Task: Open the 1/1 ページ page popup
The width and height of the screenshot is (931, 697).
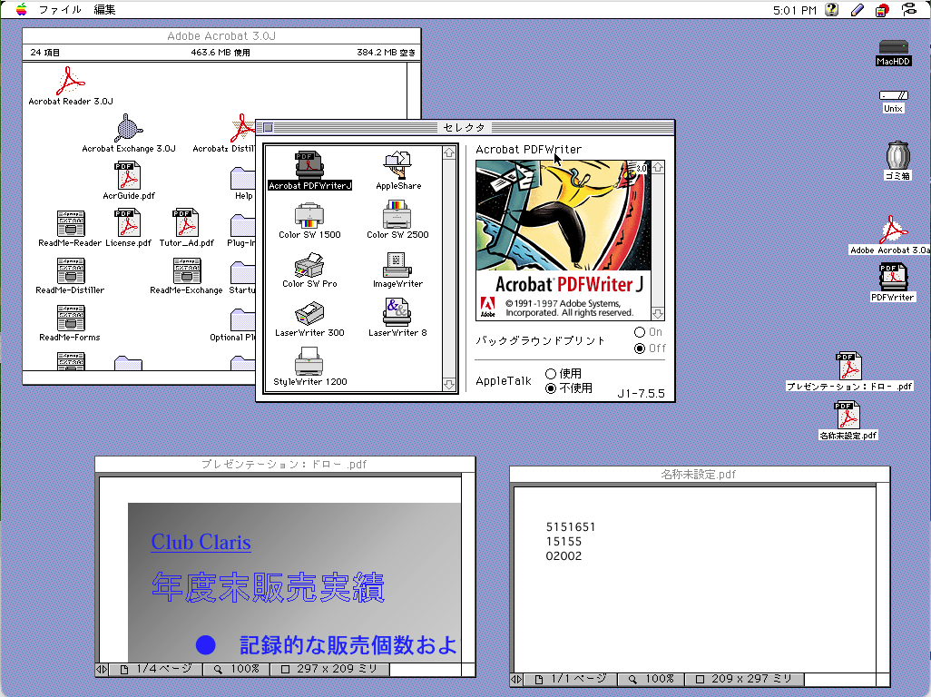Action: (571, 679)
